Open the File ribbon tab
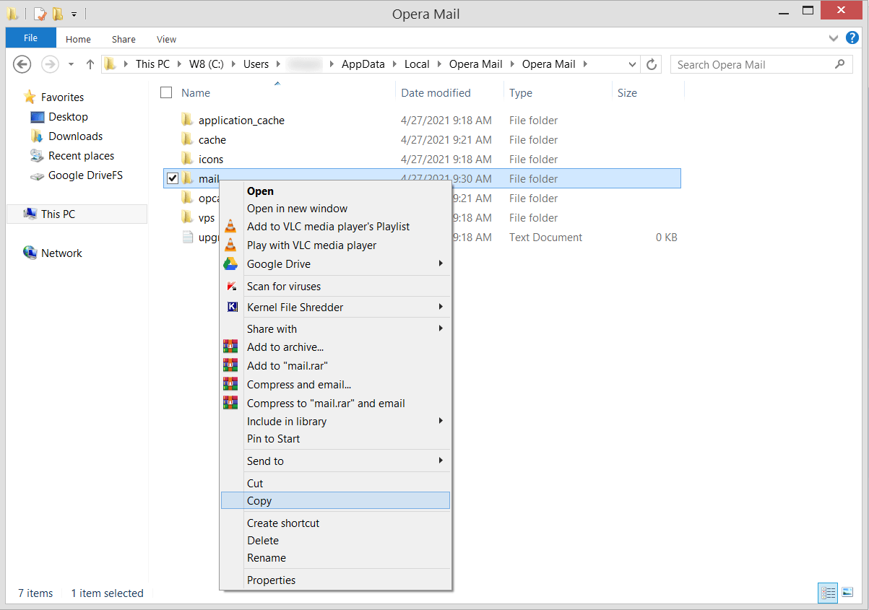Viewport: 869px width, 610px height. coord(31,38)
